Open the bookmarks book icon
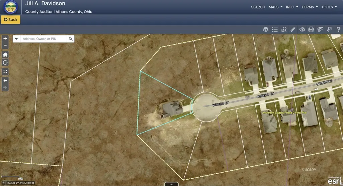Screen dimensions: 343x186 (x=320, y=29)
